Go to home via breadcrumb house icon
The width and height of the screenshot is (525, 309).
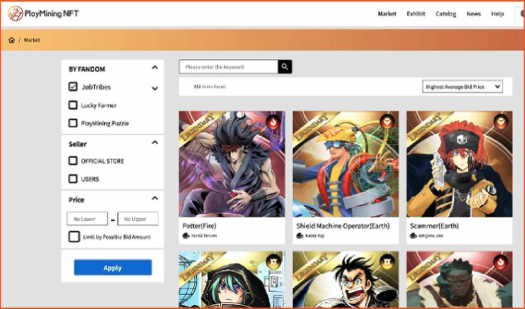coord(11,40)
